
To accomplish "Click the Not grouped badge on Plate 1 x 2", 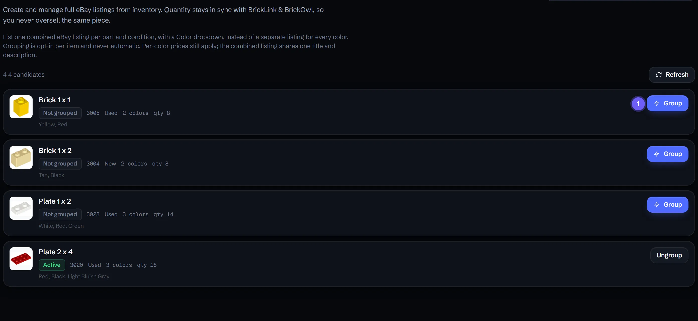I will tap(60, 214).
